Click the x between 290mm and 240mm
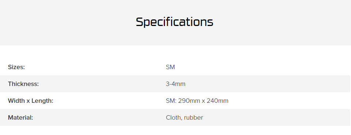The image size is (351, 135). point(204,101)
